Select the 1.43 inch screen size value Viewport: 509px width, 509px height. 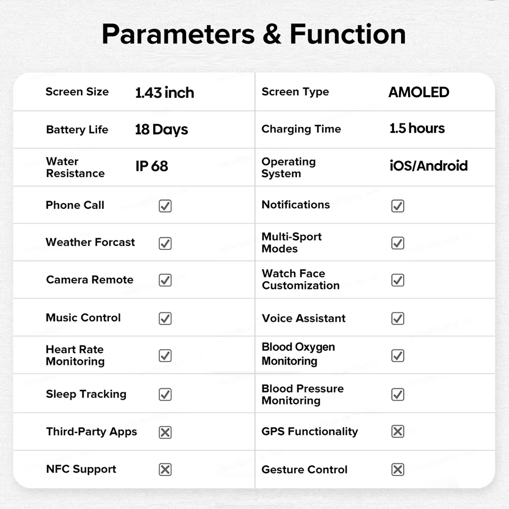click(164, 93)
